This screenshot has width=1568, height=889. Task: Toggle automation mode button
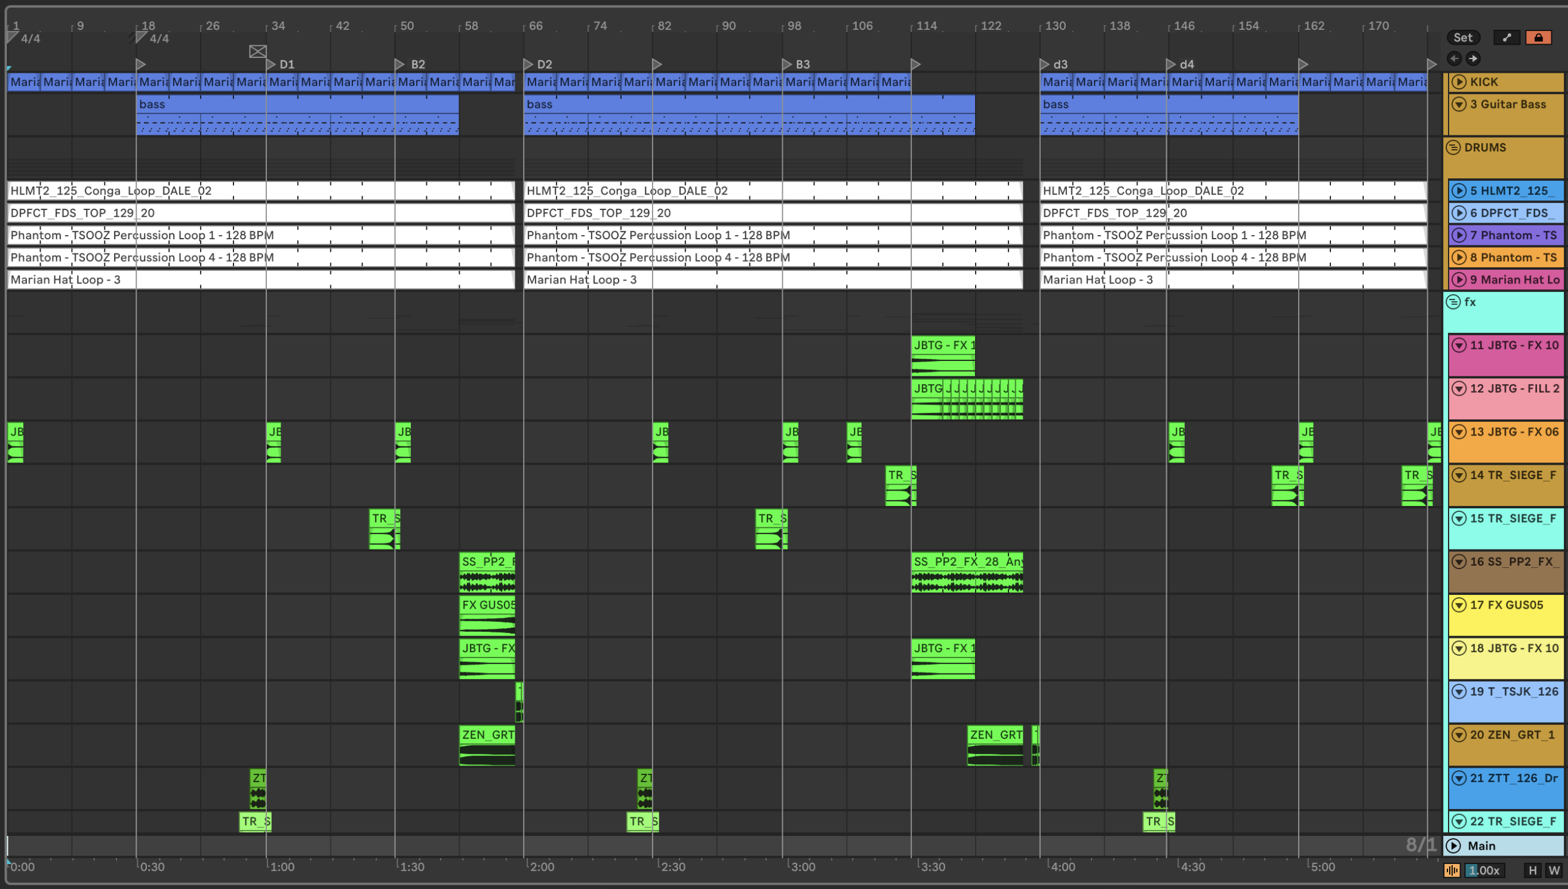[x=1506, y=37]
